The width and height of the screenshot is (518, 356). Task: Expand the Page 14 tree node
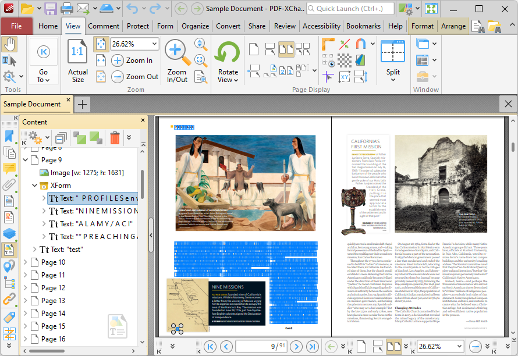click(x=26, y=314)
